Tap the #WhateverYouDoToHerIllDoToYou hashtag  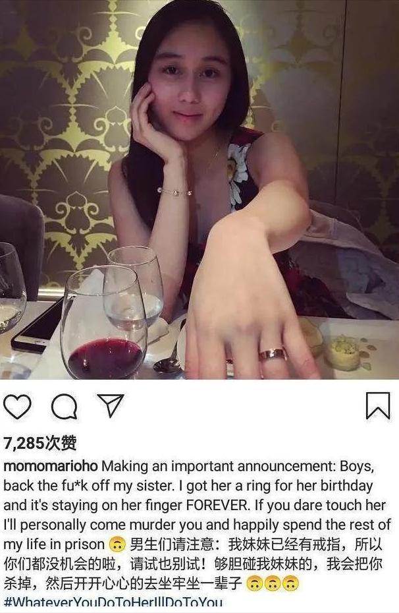pyautogui.click(x=113, y=602)
